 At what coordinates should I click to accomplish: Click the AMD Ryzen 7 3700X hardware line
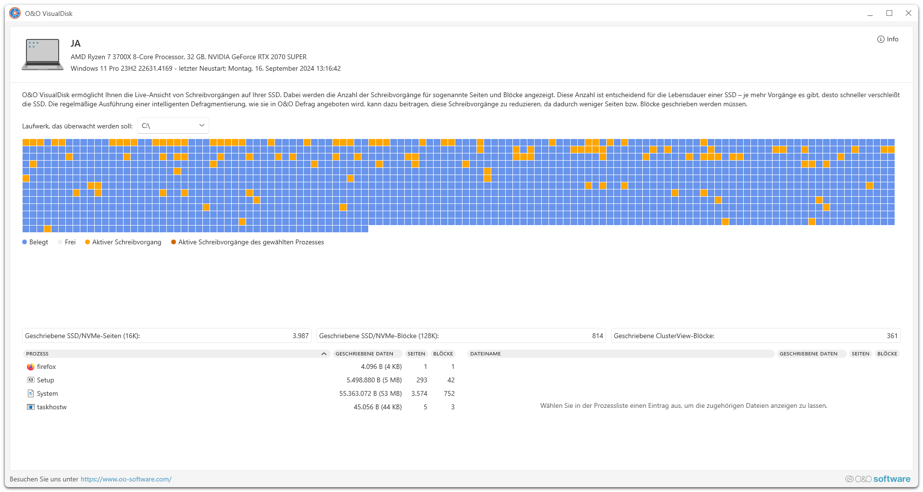(188, 57)
